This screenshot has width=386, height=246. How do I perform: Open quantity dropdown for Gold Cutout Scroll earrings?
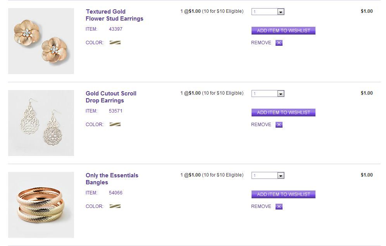(281, 94)
